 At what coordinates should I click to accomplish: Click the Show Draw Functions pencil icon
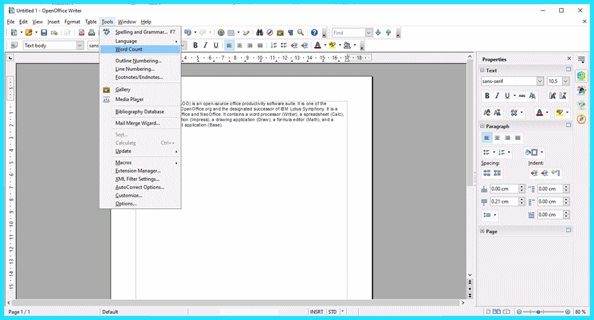click(x=246, y=33)
